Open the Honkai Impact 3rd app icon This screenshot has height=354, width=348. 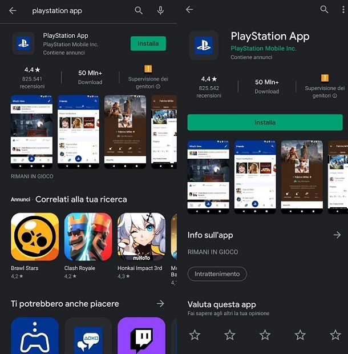[x=141, y=236]
